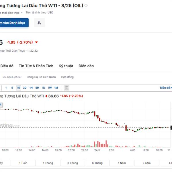Open the Công Cụ Có Liên Quan sub-tab
The width and height of the screenshot is (172, 172).
click(x=41, y=77)
